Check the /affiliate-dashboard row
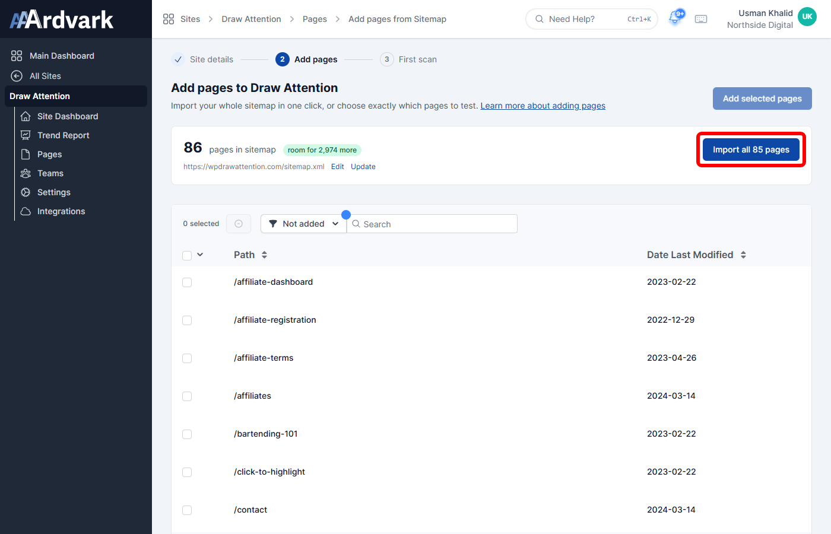 pyautogui.click(x=187, y=282)
